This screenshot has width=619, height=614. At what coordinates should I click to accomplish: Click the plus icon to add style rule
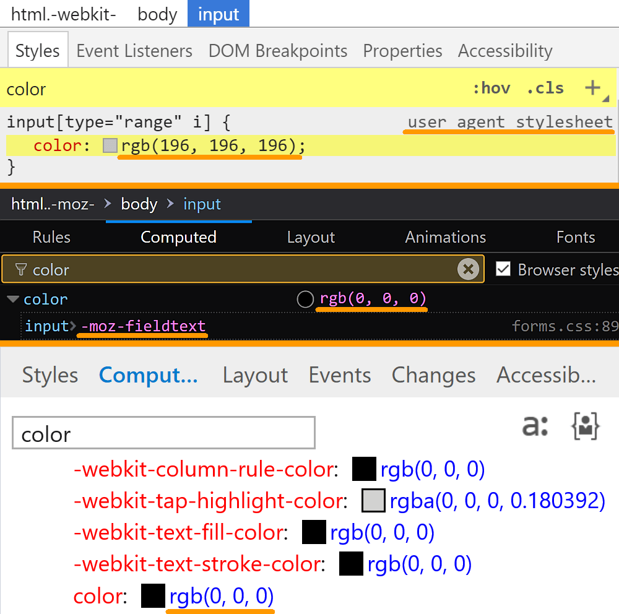[x=592, y=89]
